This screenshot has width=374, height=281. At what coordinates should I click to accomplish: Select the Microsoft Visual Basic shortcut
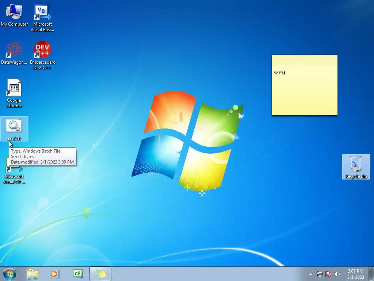click(x=42, y=18)
